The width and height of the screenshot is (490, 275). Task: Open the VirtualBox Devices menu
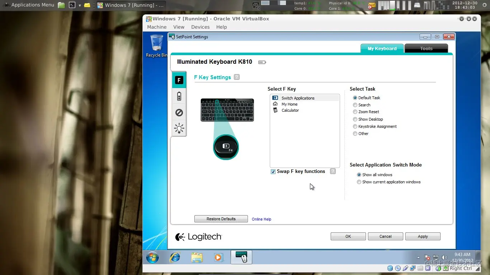pyautogui.click(x=200, y=27)
